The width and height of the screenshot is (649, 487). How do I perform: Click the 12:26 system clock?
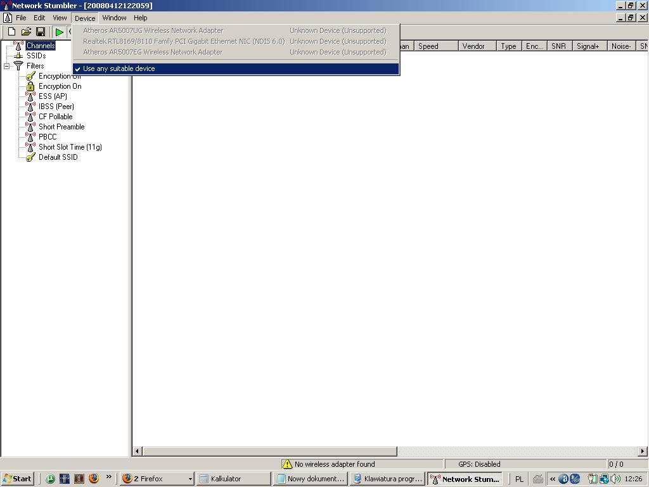pos(633,479)
